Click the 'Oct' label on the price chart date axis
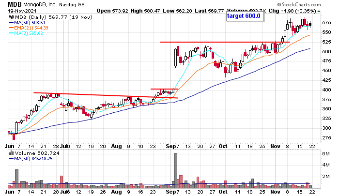 click(x=223, y=146)
